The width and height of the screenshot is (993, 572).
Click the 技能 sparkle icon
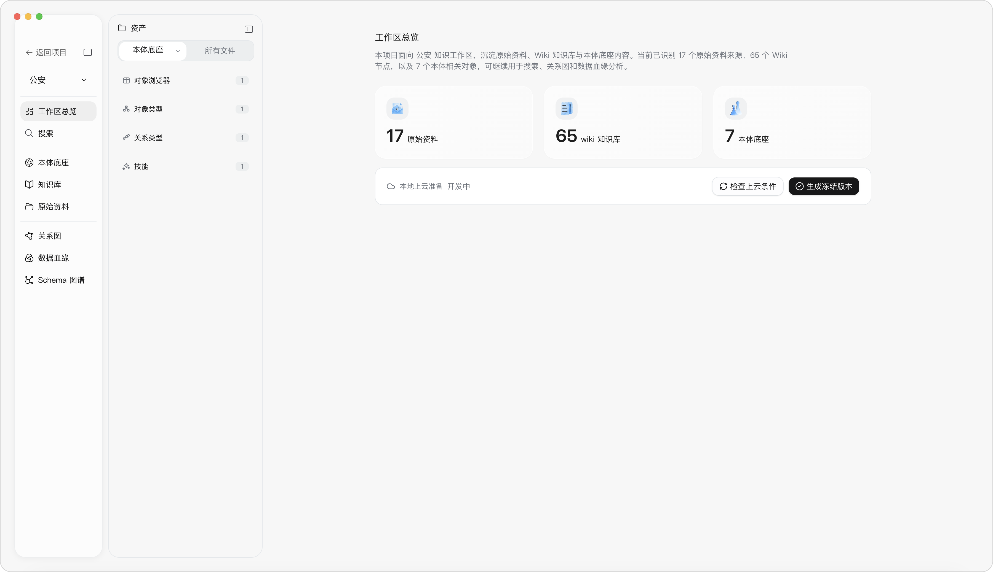tap(126, 167)
